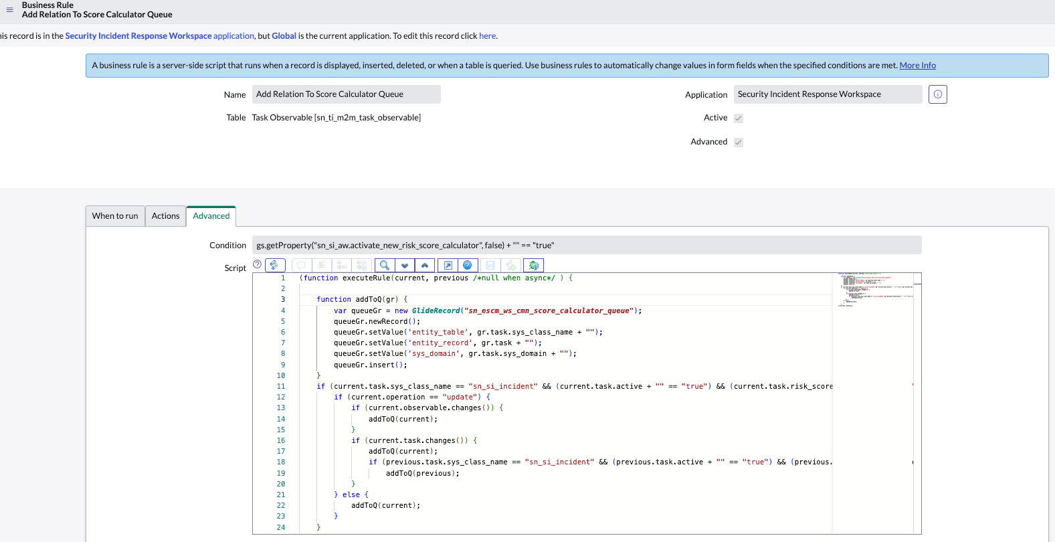1055x542 pixels.
Task: Click the code minimap in script editor
Action: (x=873, y=290)
